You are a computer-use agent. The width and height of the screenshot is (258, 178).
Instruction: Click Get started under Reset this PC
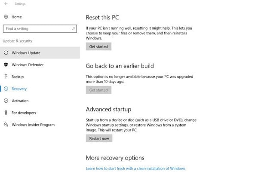(x=98, y=46)
